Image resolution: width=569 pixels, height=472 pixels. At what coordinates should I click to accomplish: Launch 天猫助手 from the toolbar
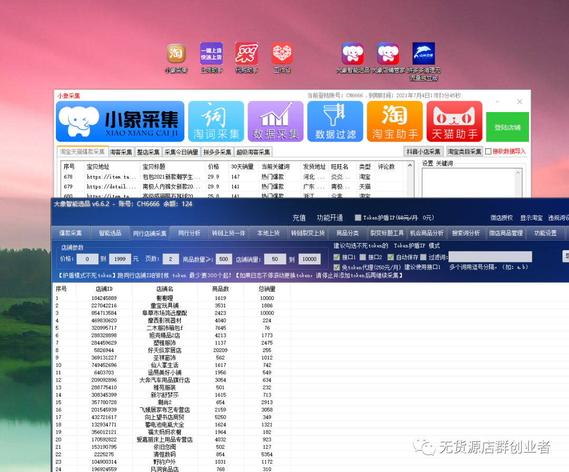coord(454,121)
